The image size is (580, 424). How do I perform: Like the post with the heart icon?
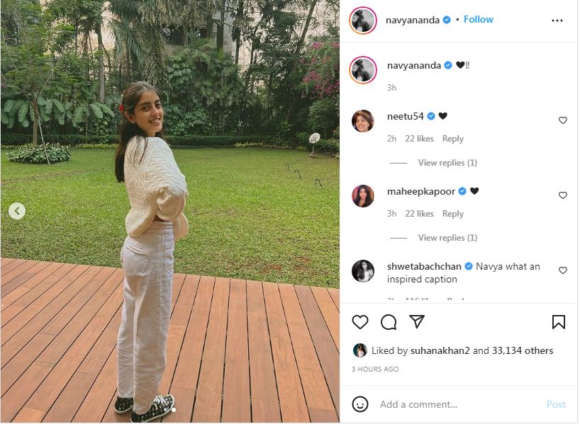coord(360,322)
